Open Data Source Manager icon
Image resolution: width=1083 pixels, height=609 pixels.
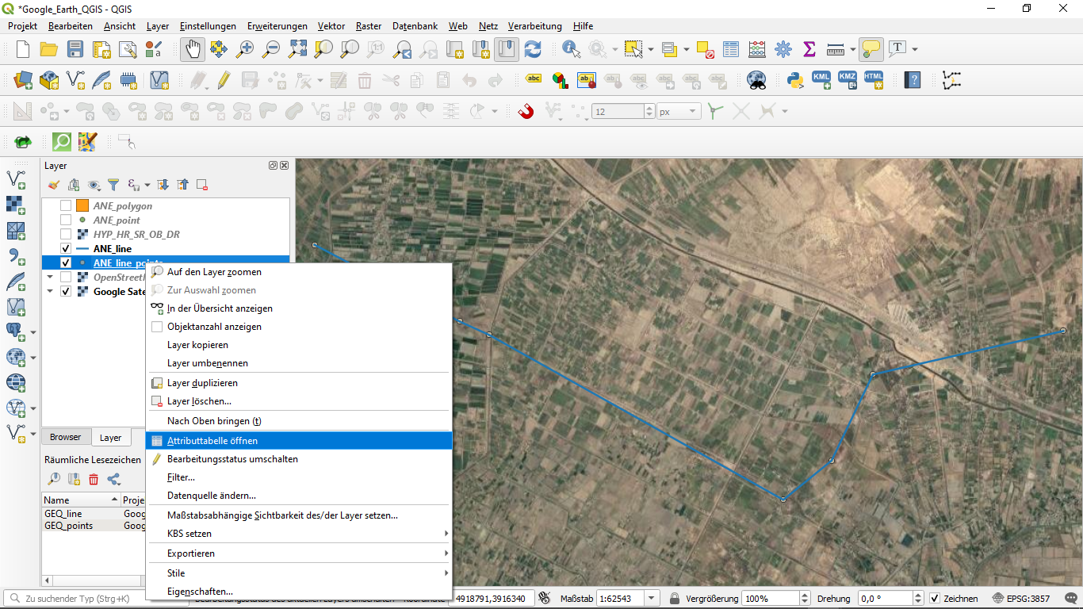(23, 80)
